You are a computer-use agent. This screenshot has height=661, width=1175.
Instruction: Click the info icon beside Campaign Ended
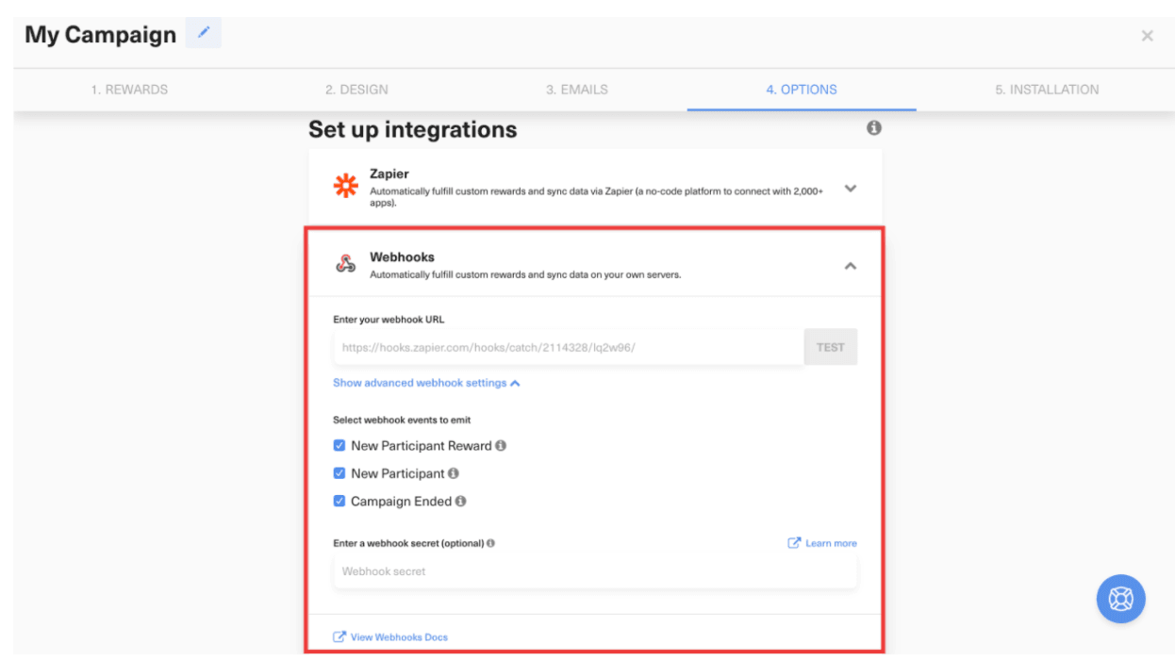tap(460, 501)
